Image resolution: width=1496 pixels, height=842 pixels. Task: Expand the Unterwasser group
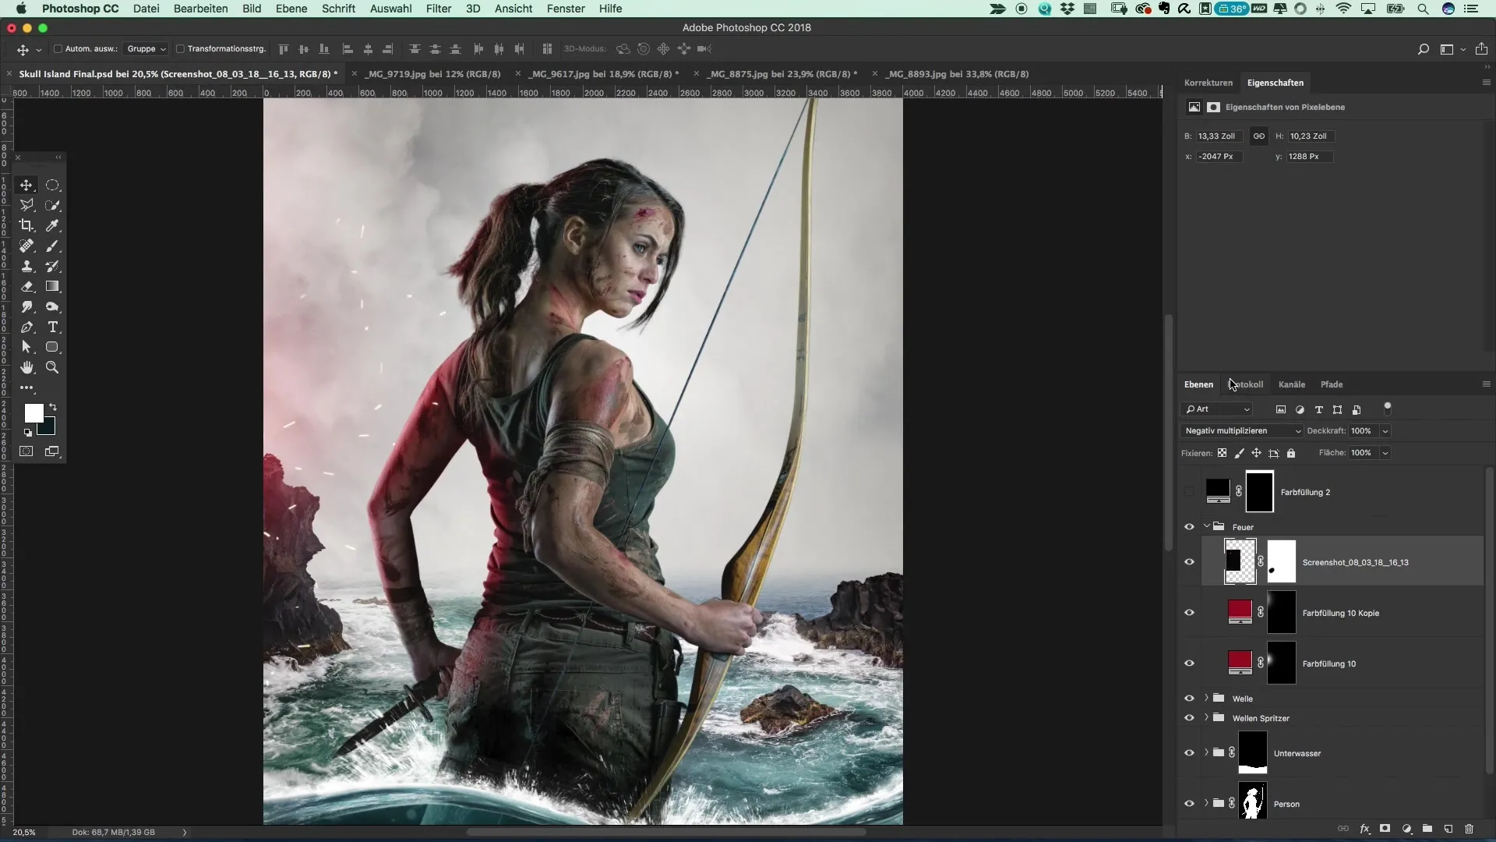(x=1207, y=752)
